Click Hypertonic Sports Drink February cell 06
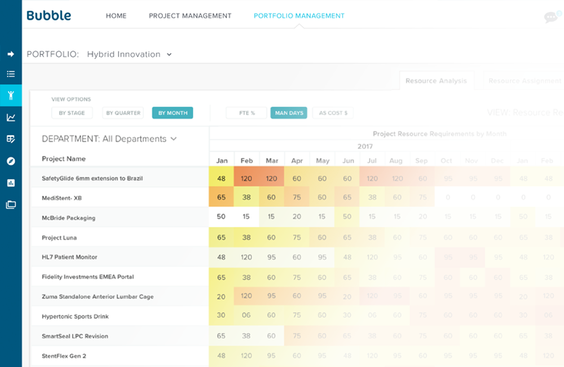 click(x=246, y=316)
